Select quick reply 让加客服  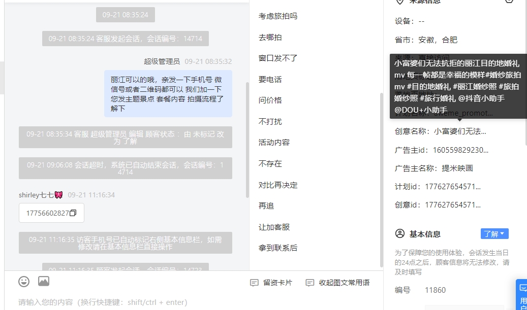pos(274,227)
